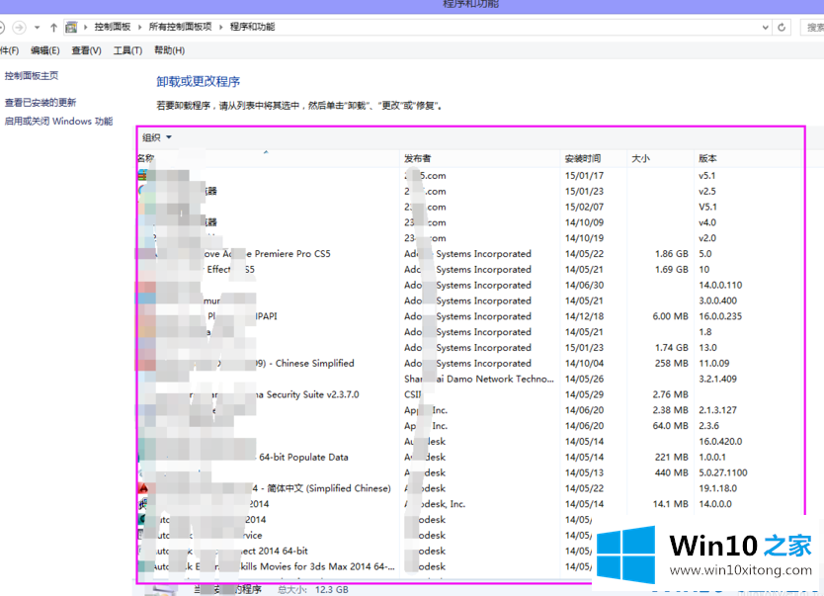Viewport: 824px width, 596px height.
Task: Sort by 发布者 column header
Action: [x=417, y=158]
